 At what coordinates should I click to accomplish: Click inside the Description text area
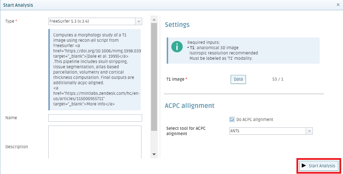tap(95, 142)
